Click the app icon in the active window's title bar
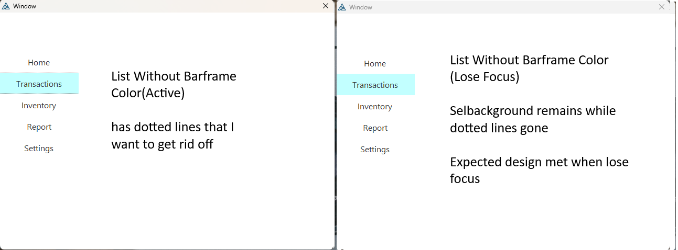The height and width of the screenshot is (250, 678). point(6,6)
